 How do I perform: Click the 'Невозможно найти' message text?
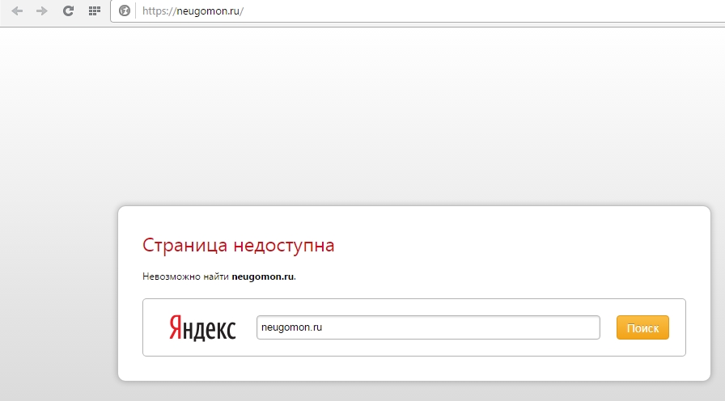[x=185, y=276]
